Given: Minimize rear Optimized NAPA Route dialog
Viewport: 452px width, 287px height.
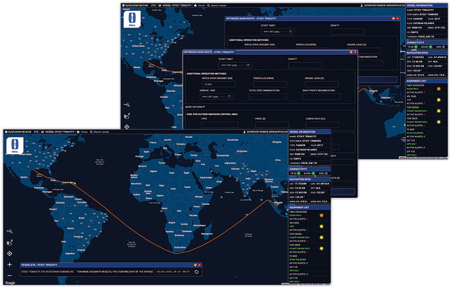Looking at the screenshot, I should pyautogui.click(x=393, y=19).
